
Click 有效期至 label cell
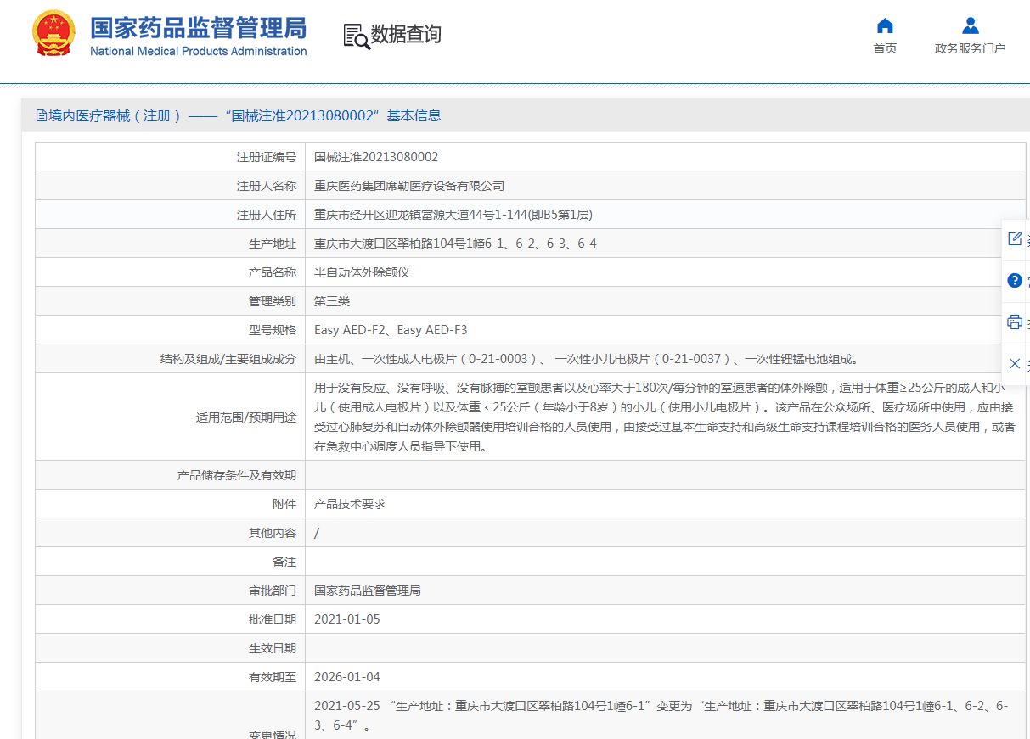click(170, 677)
